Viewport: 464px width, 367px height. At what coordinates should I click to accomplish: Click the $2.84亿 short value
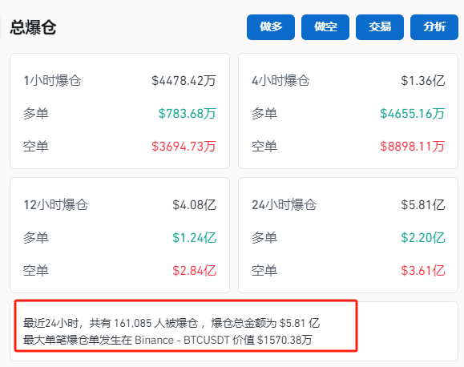tap(195, 271)
